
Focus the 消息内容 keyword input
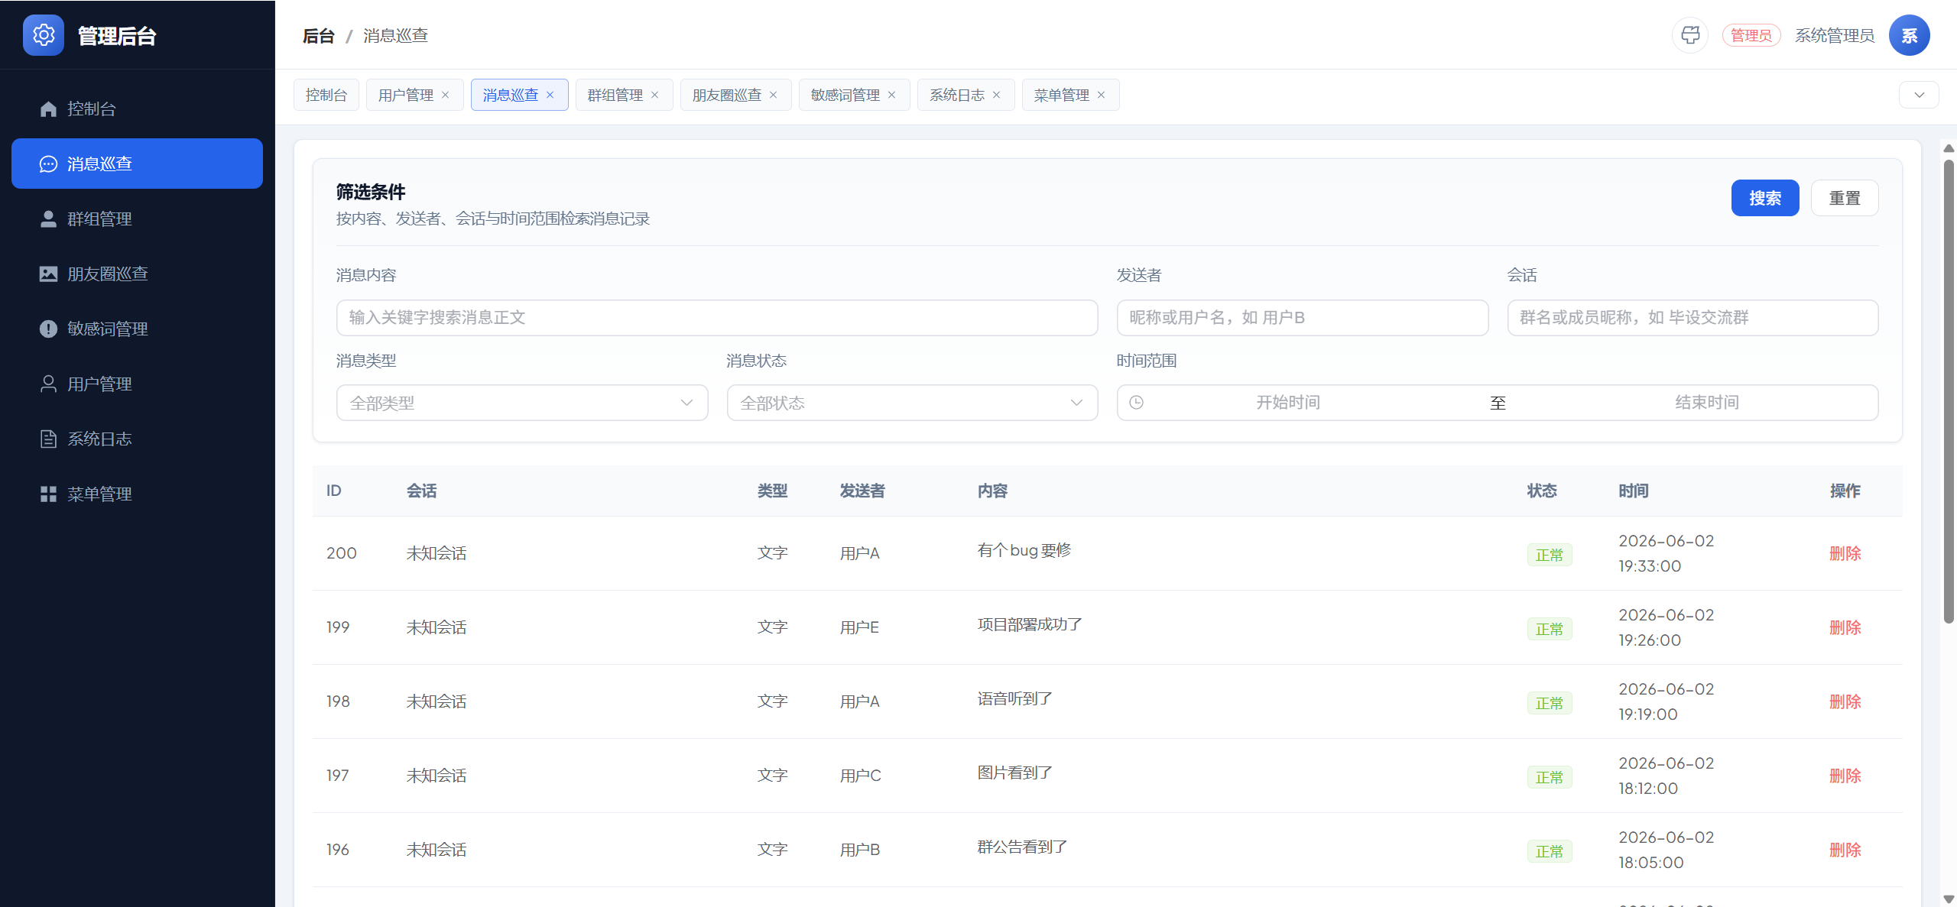[x=717, y=317]
